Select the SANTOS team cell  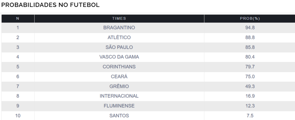click(119, 116)
